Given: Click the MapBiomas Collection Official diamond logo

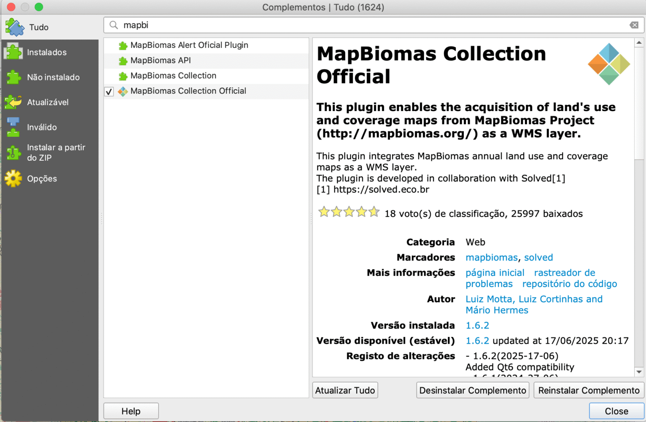Looking at the screenshot, I should click(x=609, y=64).
